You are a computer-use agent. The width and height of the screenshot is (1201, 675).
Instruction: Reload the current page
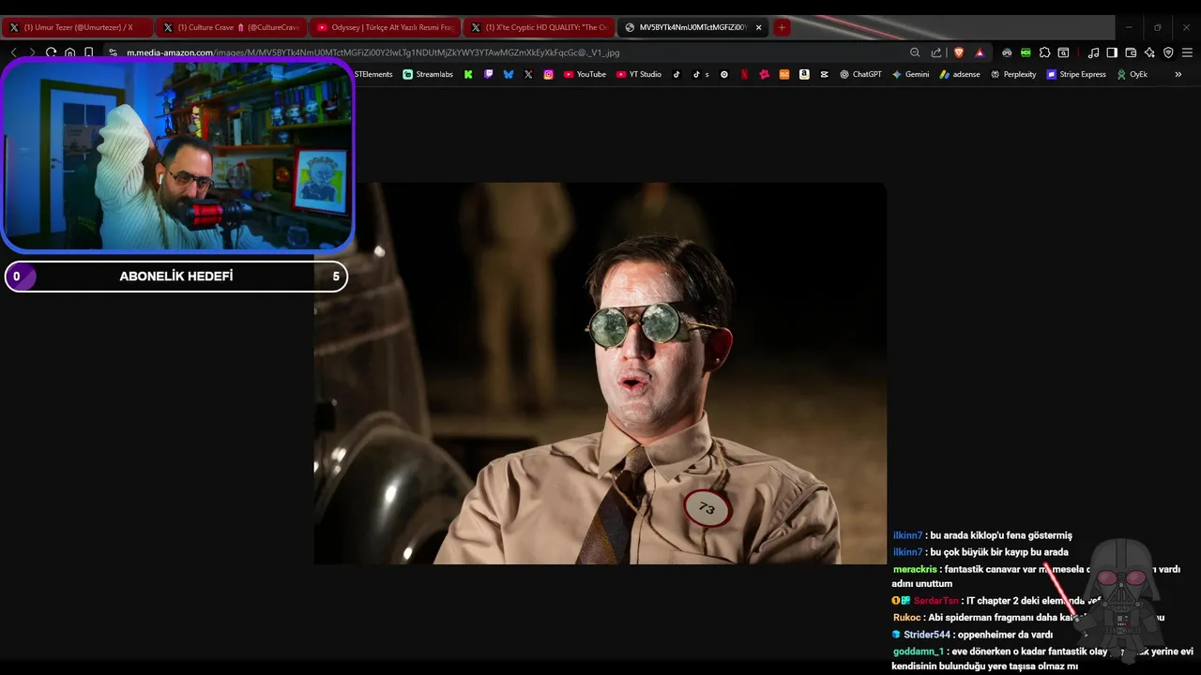(x=51, y=52)
